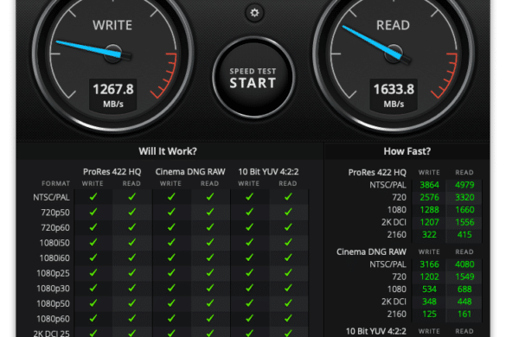Image resolution: width=506 pixels, height=337 pixels.
Task: Click 1080i60 ProRes 422 HQ read checkmark
Action: [131, 258]
